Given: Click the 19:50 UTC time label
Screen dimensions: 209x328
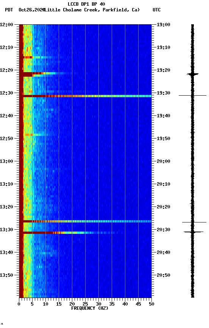Looking at the screenshot, I should 164,139.
